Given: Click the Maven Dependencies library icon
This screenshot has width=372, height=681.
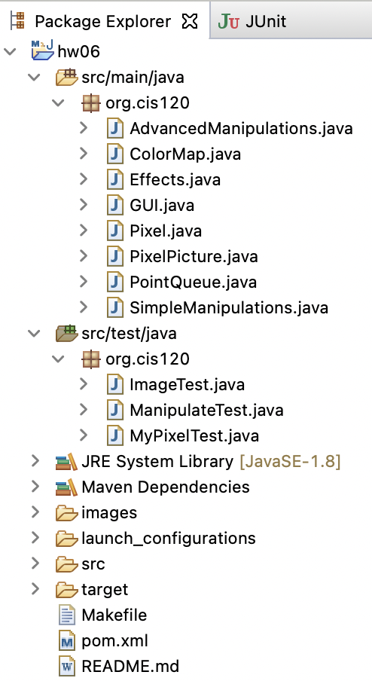Looking at the screenshot, I should [66, 487].
